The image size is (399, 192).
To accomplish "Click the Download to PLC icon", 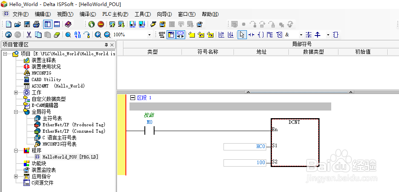I will click(x=121, y=24).
